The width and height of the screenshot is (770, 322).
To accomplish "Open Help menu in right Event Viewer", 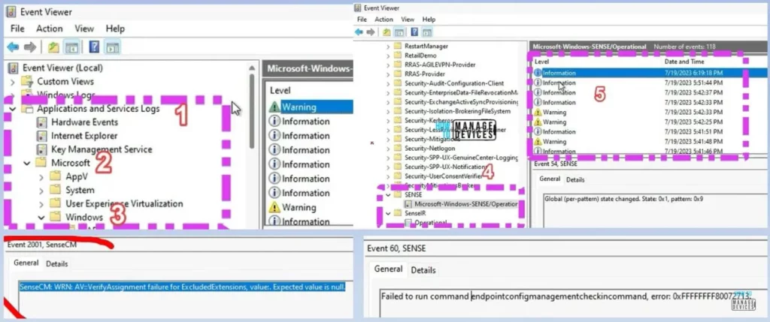I will 429,20.
